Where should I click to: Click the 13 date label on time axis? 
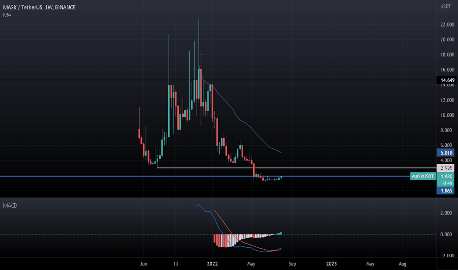coord(175,264)
